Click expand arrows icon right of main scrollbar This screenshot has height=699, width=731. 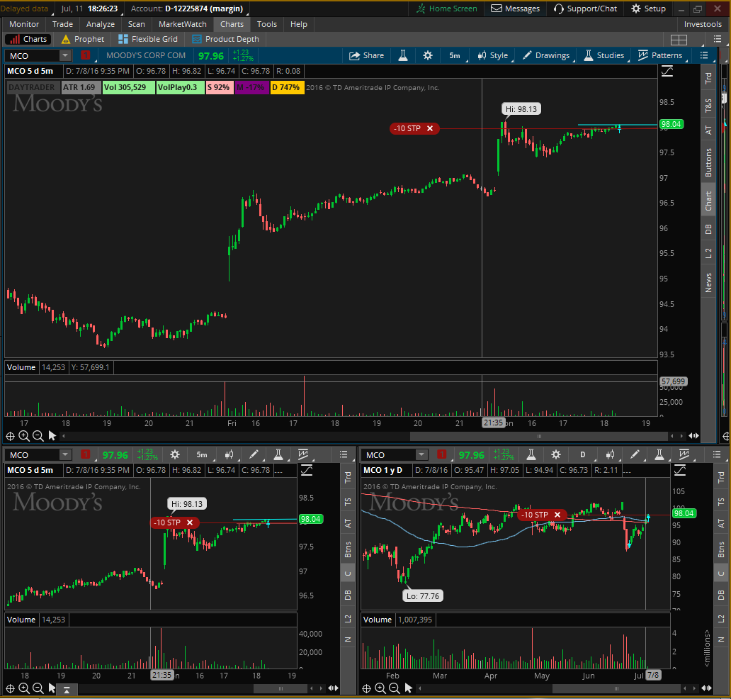tap(693, 436)
